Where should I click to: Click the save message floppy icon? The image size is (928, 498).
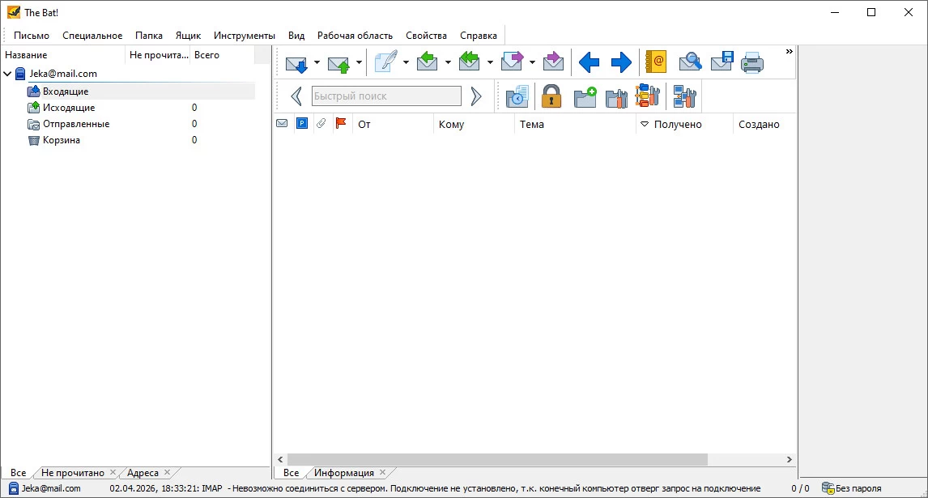[x=722, y=62]
